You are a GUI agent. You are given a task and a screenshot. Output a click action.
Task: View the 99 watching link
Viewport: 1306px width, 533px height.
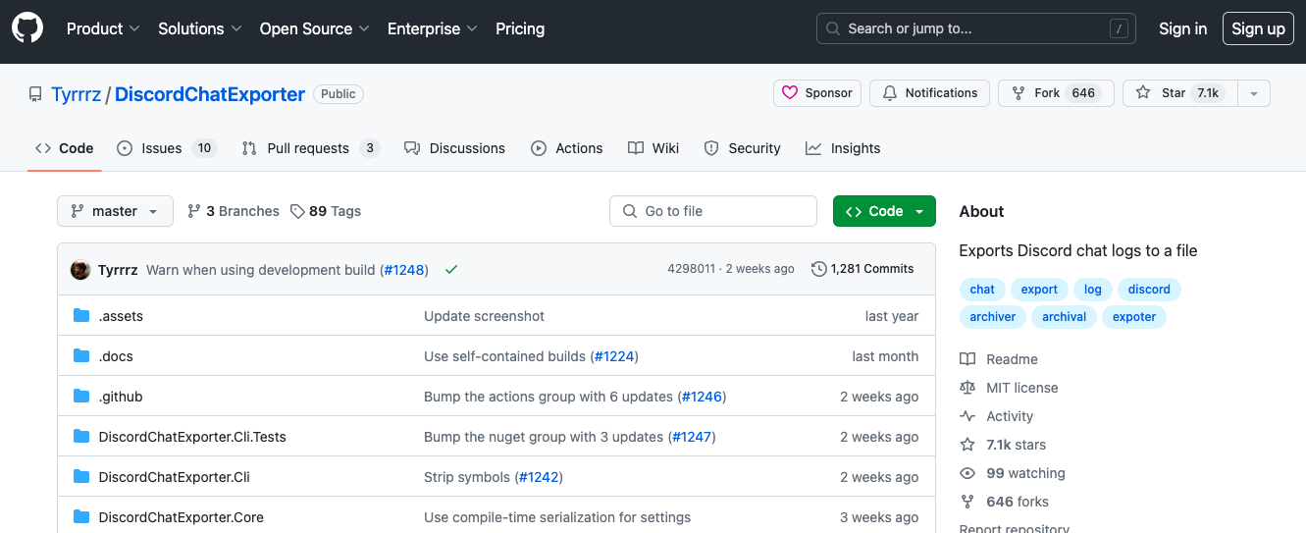click(x=1013, y=473)
